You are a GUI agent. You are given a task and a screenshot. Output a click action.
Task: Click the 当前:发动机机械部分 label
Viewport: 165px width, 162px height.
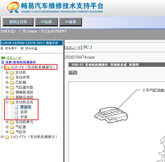point(21,62)
